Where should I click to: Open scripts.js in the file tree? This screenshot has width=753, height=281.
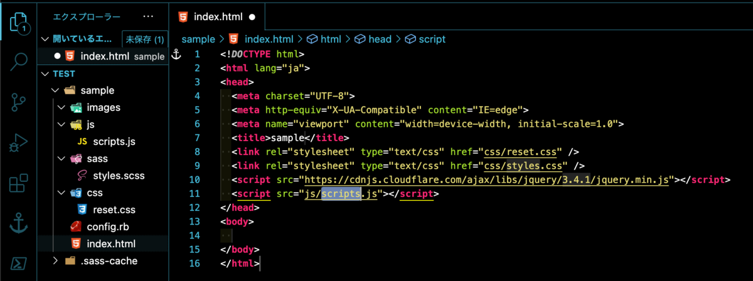coord(114,142)
